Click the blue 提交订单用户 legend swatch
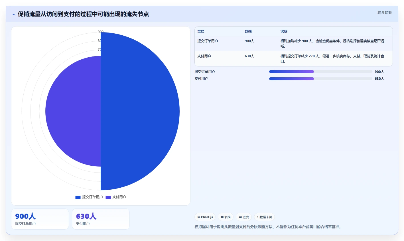404x241 pixels. pos(78,197)
